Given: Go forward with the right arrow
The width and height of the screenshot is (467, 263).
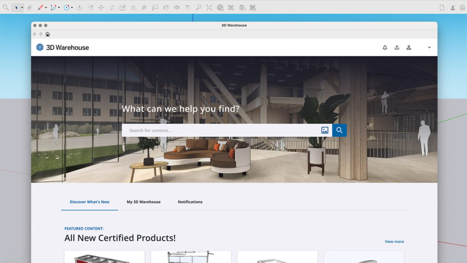Looking at the screenshot, I should (x=41, y=34).
